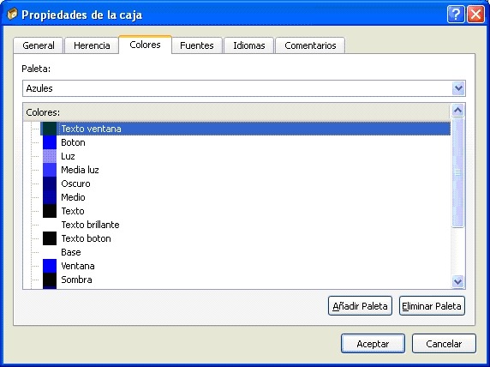Select the Texto color entry

click(x=73, y=211)
